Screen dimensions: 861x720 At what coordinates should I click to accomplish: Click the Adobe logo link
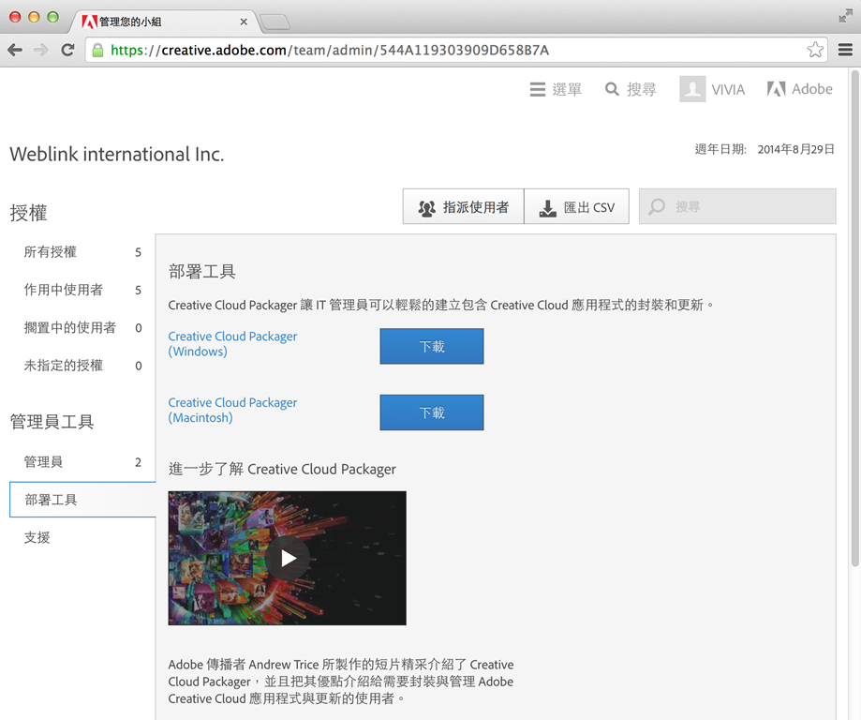(799, 89)
